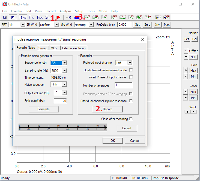This screenshot has width=200, height=181.
Task: Click the New file toolbar icon
Action: (5, 17)
